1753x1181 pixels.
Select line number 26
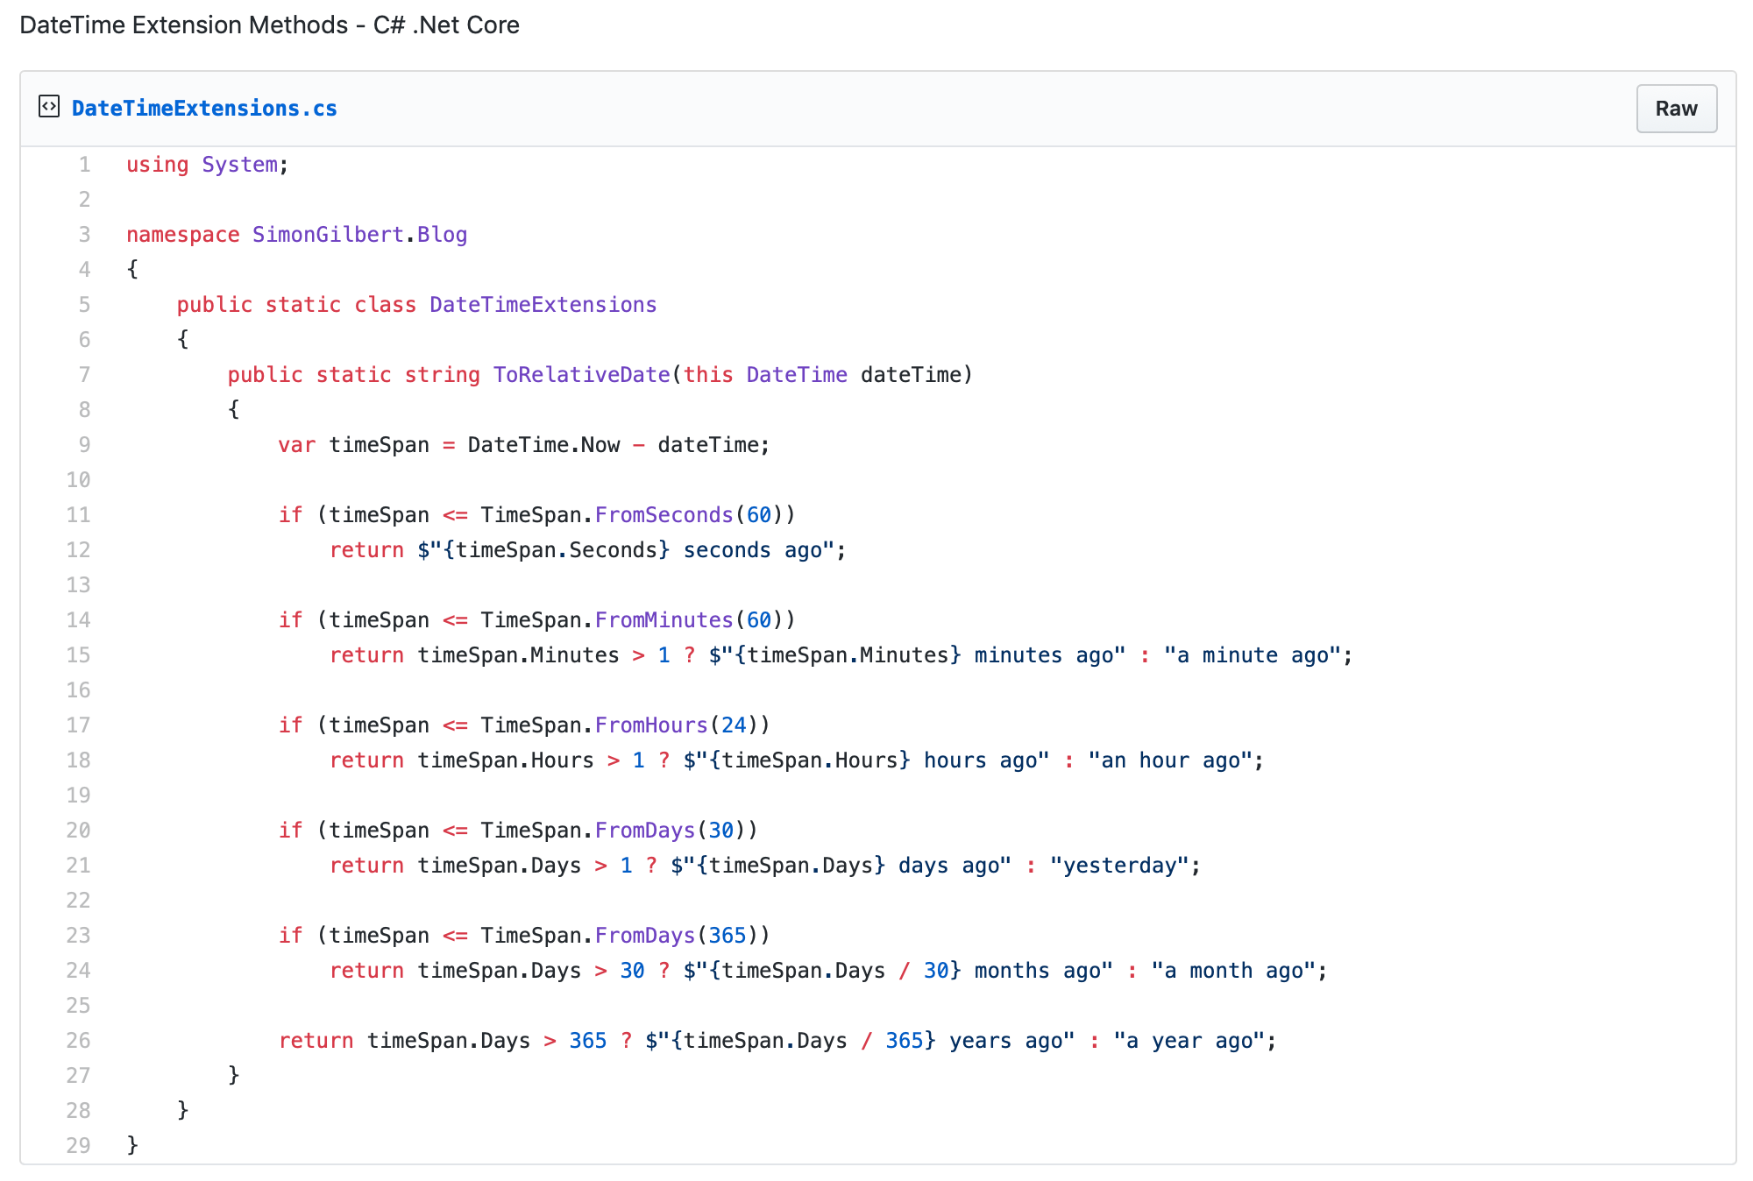pyautogui.click(x=79, y=1041)
